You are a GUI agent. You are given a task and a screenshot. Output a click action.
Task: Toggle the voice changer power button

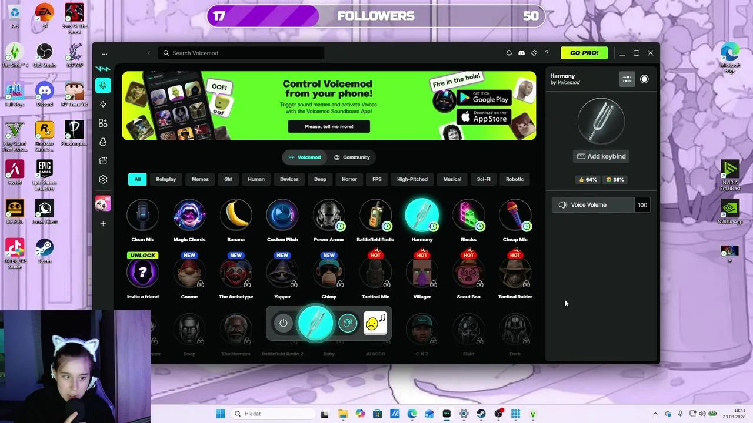click(284, 323)
